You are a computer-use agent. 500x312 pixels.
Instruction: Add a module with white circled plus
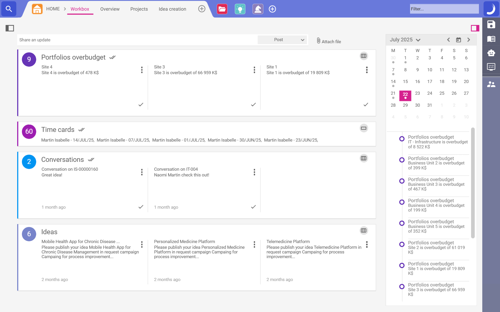(x=272, y=9)
